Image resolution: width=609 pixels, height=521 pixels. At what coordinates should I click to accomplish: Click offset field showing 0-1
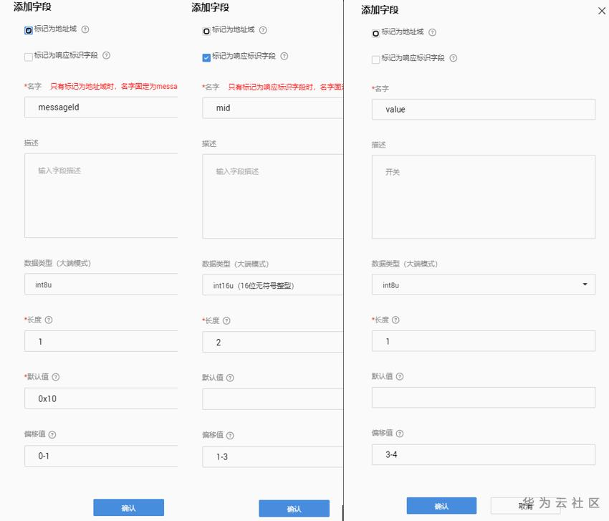(101, 456)
